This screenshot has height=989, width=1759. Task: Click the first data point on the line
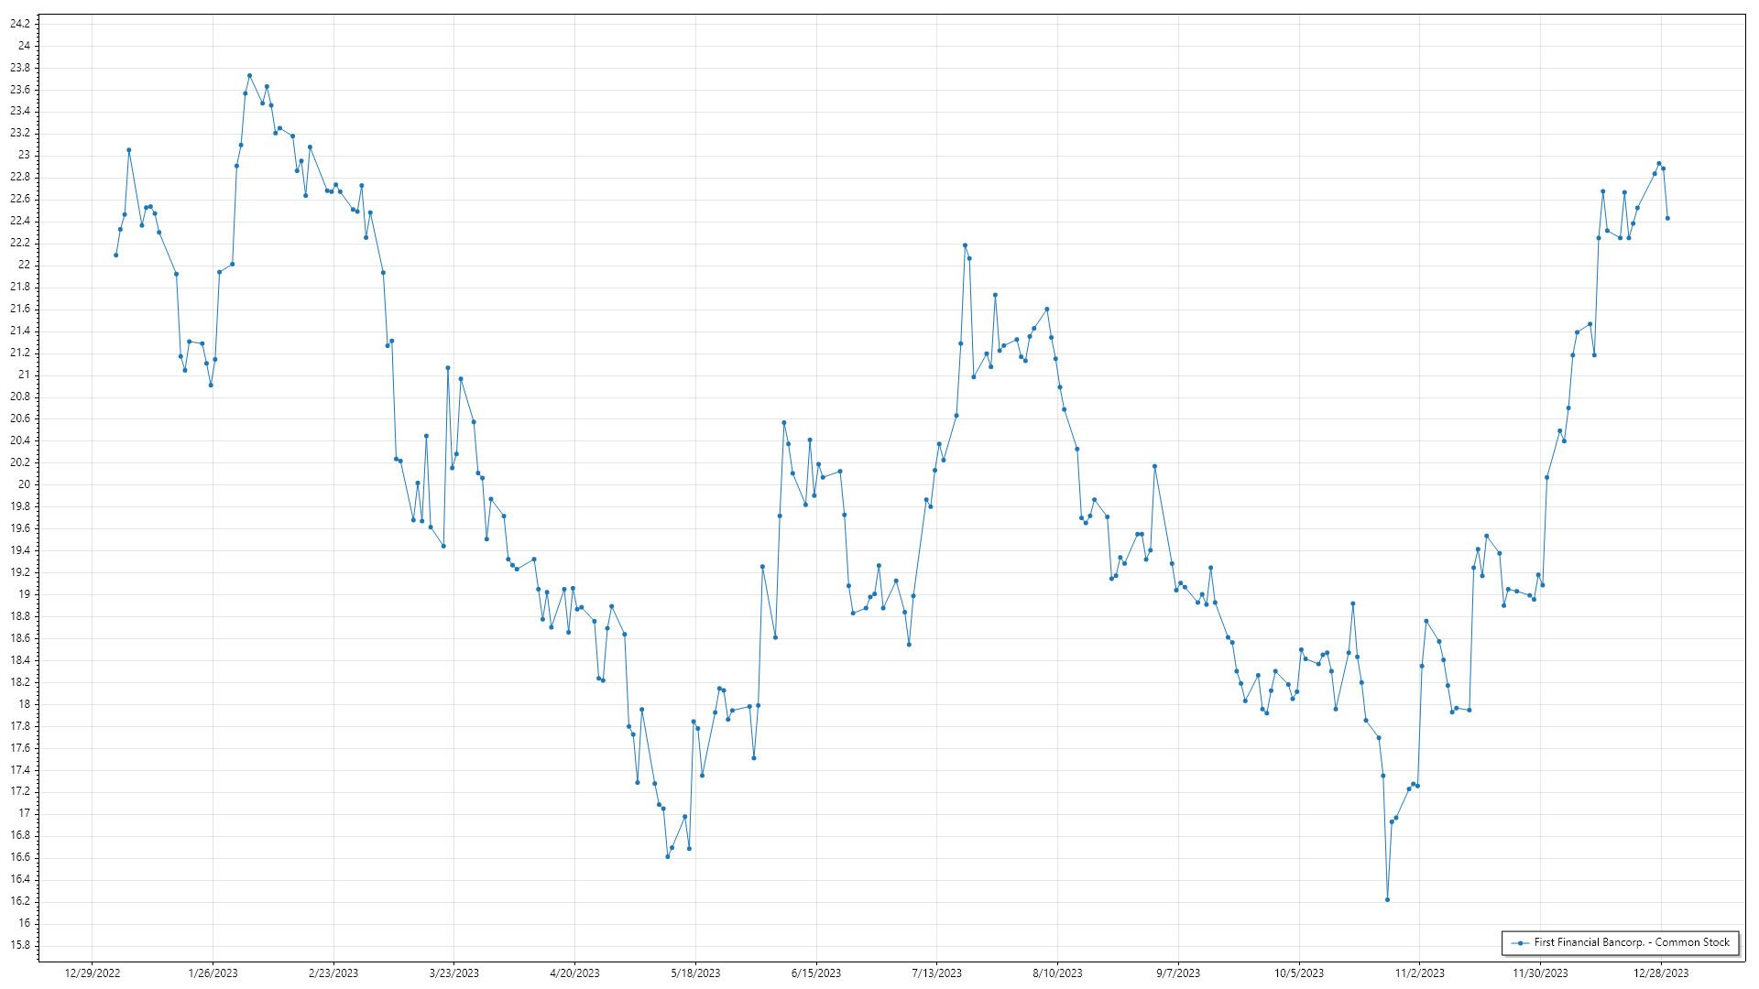(x=115, y=255)
